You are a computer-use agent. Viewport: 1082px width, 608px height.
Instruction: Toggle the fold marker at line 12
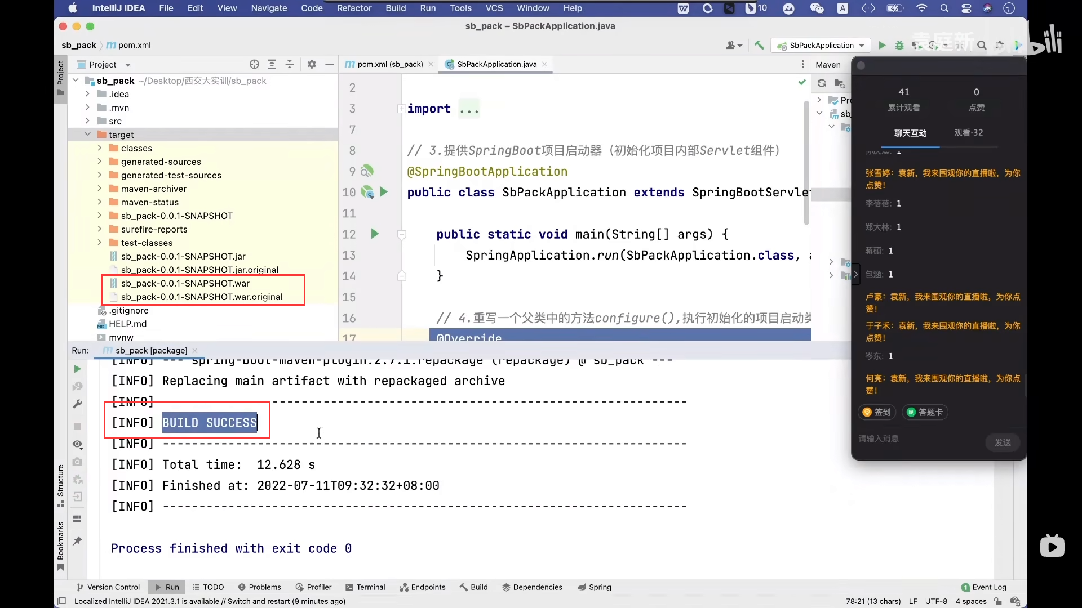tap(402, 234)
